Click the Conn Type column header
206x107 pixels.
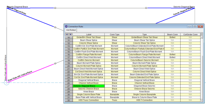(x=114, y=34)
